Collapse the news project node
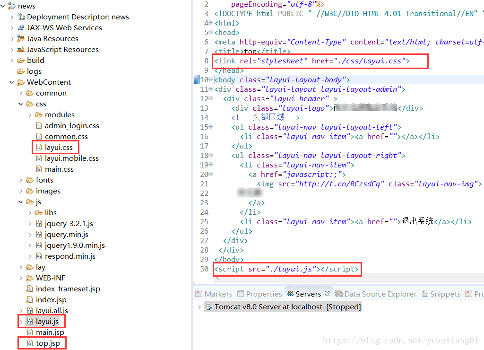 [x=3, y=6]
